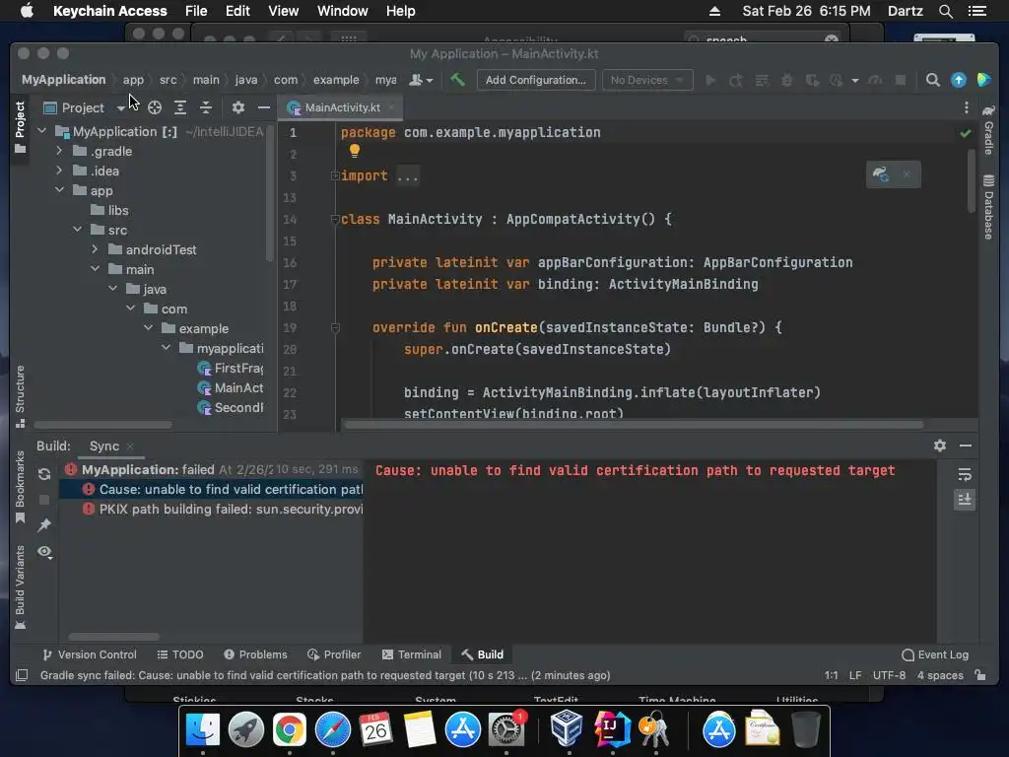Image resolution: width=1009 pixels, height=757 pixels.
Task: Open Chrome from the Dock
Action: click(x=290, y=730)
